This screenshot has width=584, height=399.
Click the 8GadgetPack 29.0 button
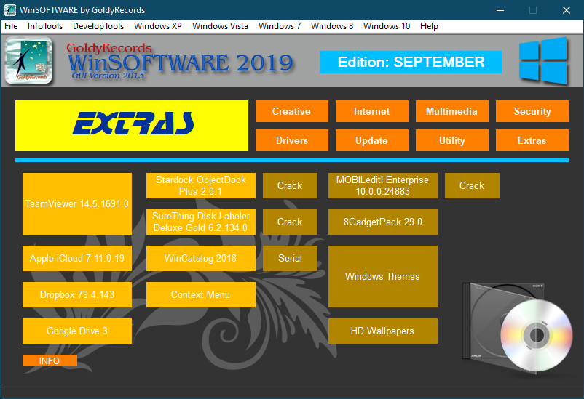(383, 222)
